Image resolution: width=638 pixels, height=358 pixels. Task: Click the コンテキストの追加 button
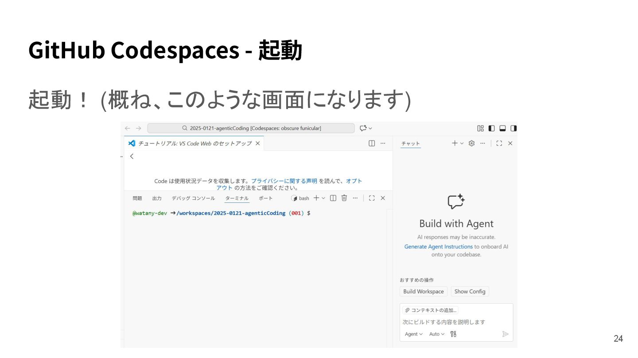431,310
